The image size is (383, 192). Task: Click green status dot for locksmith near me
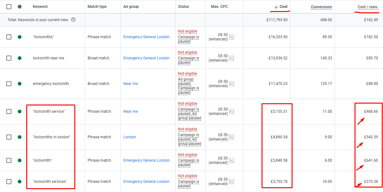coord(20,58)
